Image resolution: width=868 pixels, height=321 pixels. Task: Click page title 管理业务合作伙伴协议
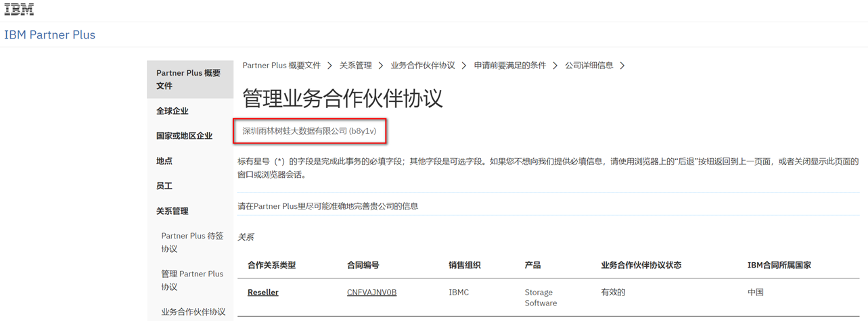(342, 98)
